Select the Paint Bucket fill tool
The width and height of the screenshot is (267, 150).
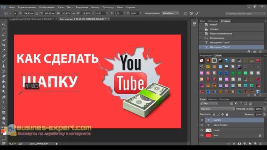coord(4,82)
